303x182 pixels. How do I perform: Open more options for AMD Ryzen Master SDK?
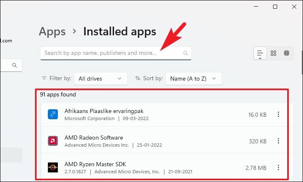click(x=278, y=167)
